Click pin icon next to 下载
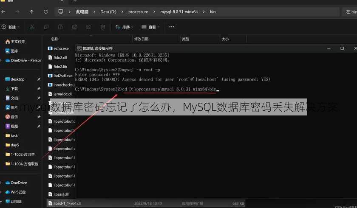357x208 pixels. coord(39,88)
